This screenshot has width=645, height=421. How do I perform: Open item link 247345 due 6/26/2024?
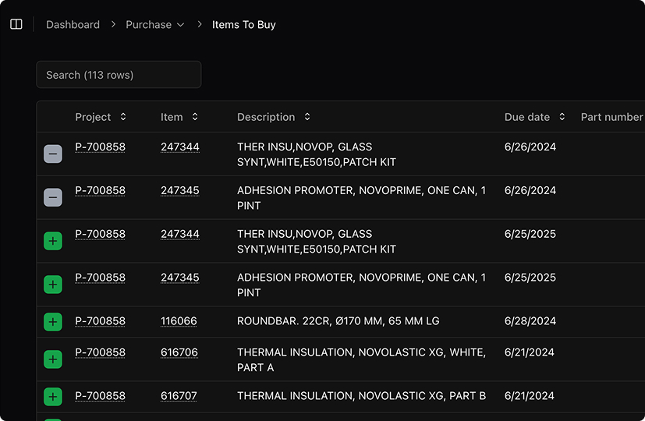179,190
